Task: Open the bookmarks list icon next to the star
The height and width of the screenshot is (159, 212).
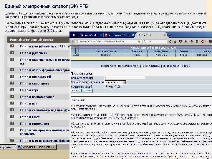Action: (x=175, y=42)
